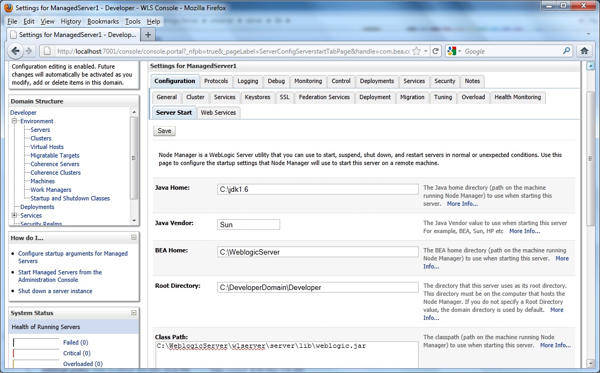The image size is (600, 373).
Task: Click the forward navigation arrow
Action: pyautogui.click(x=31, y=51)
